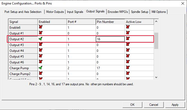The height and width of the screenshot is (110, 187).
Task: Open the Spindle Setup tab
Action: 139,12
